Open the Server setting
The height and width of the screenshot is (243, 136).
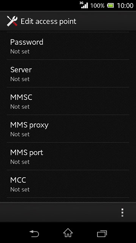tap(68, 73)
